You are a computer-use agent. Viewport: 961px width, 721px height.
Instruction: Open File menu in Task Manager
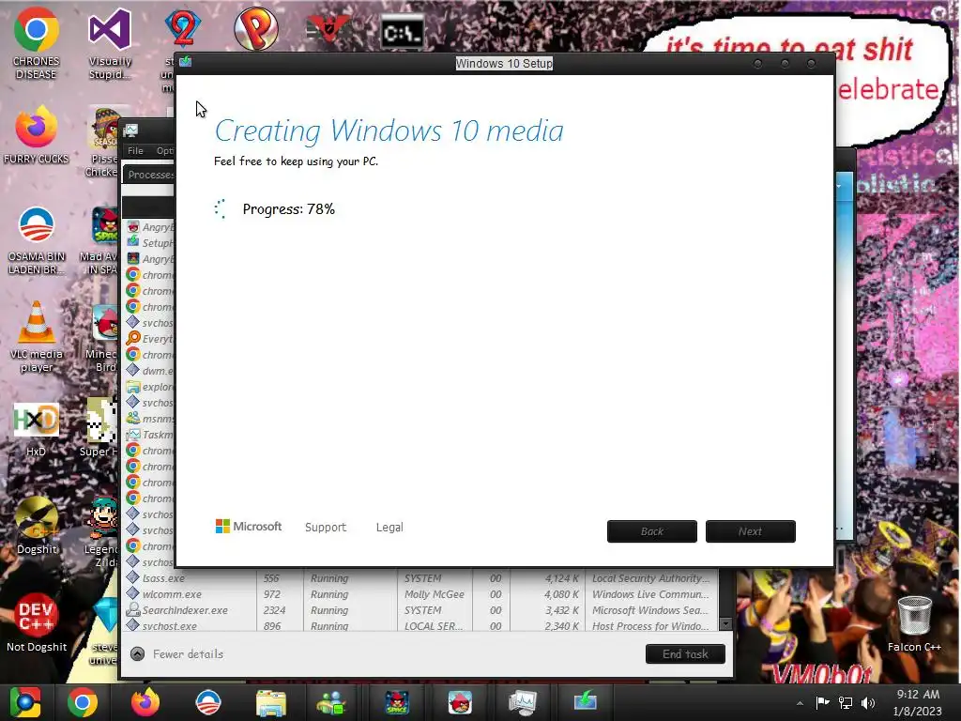coord(135,151)
